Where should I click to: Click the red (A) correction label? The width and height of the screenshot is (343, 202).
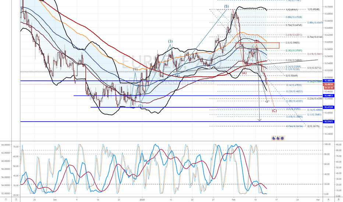(x=244, y=73)
